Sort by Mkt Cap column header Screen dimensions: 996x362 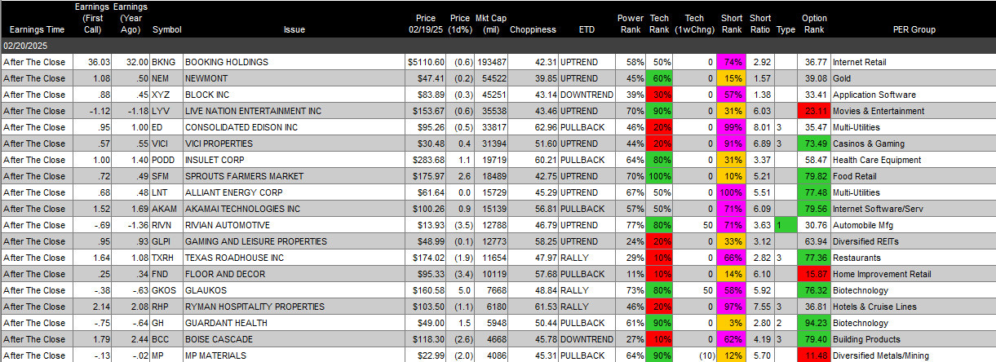(x=490, y=24)
